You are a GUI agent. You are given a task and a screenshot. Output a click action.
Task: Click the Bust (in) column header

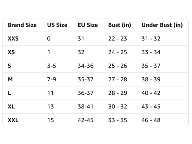tap(120, 25)
